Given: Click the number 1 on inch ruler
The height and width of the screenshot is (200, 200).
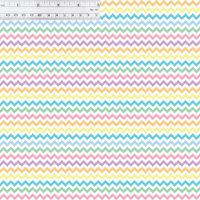Looking at the screenshot, I should pyautogui.click(x=18, y=5).
